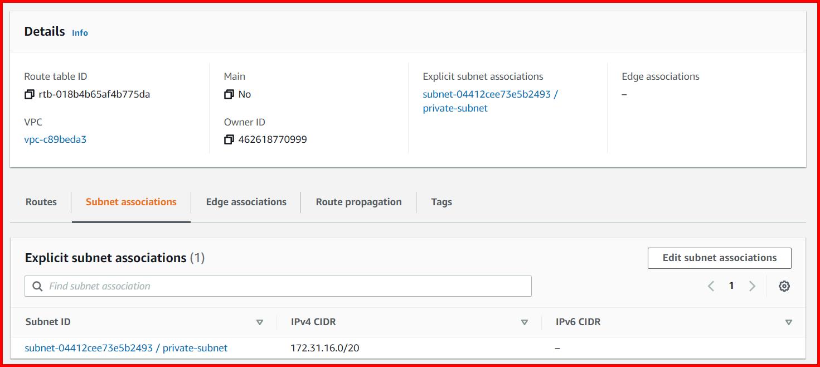Go to previous page arrow
Image resolution: width=820 pixels, height=367 pixels.
click(x=711, y=286)
